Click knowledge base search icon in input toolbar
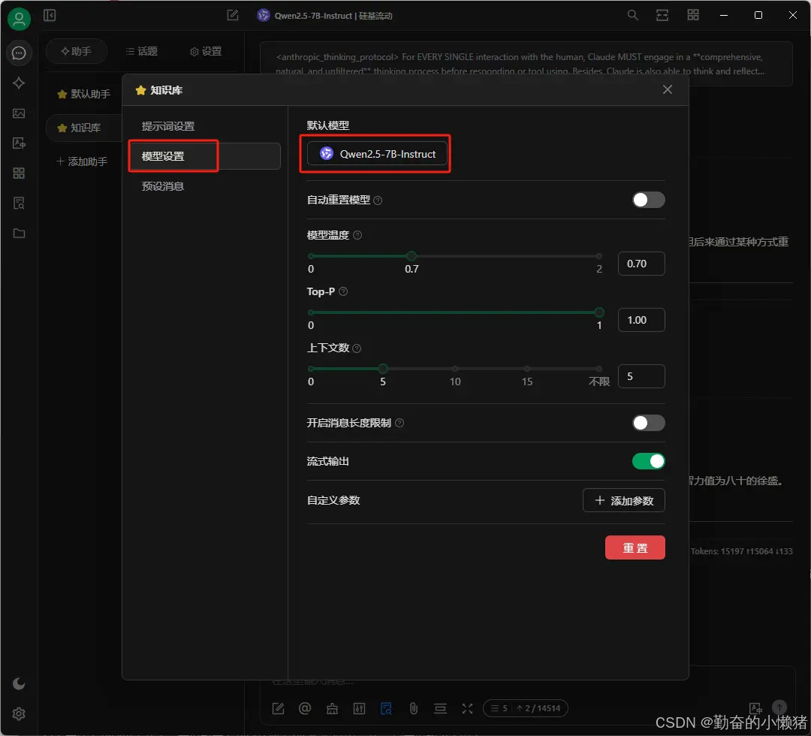 (387, 708)
